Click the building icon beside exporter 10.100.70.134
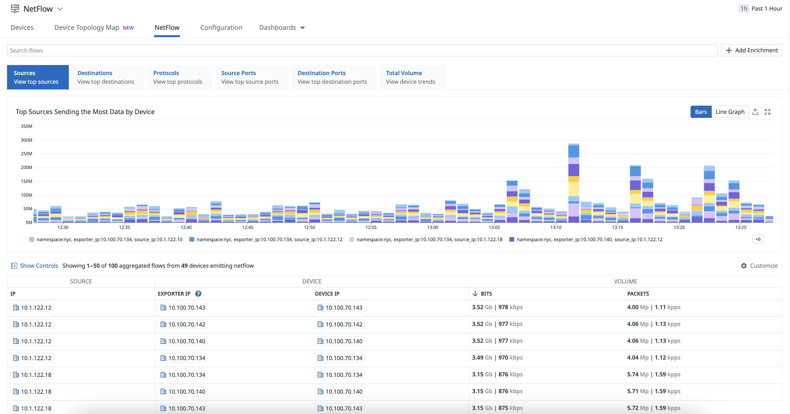The width and height of the screenshot is (790, 414). click(x=163, y=358)
